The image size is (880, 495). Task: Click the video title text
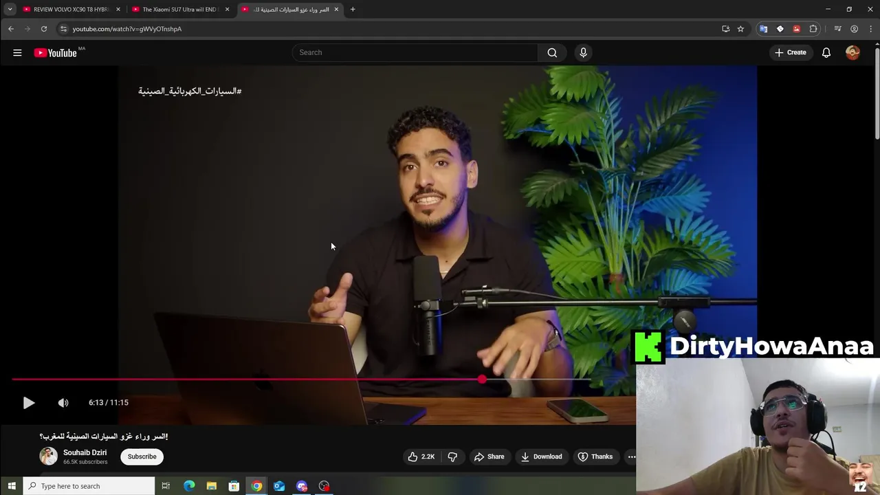(104, 437)
